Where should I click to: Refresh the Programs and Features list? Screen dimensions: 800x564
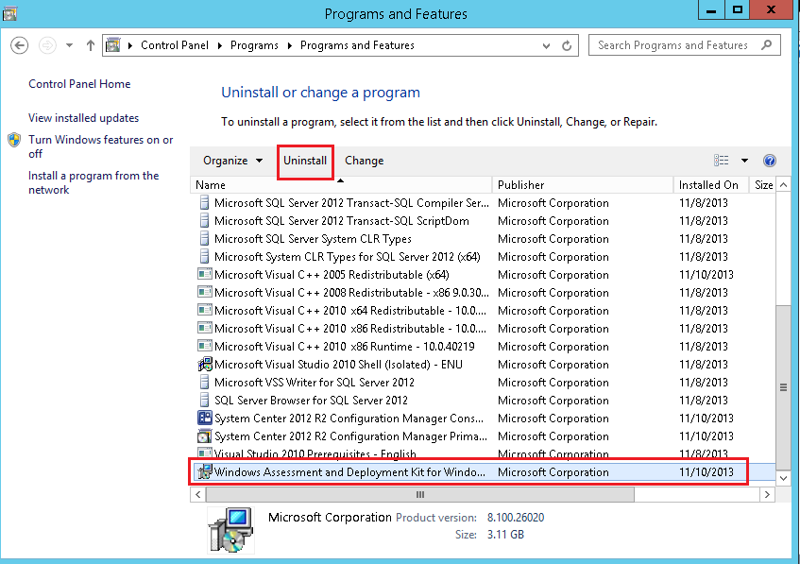567,45
